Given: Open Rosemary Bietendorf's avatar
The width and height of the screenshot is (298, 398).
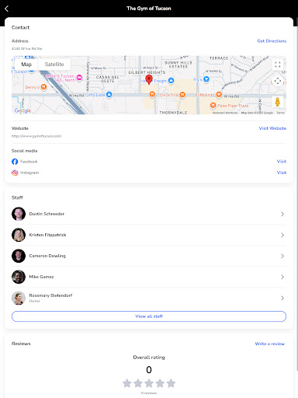Looking at the screenshot, I should click(19, 298).
